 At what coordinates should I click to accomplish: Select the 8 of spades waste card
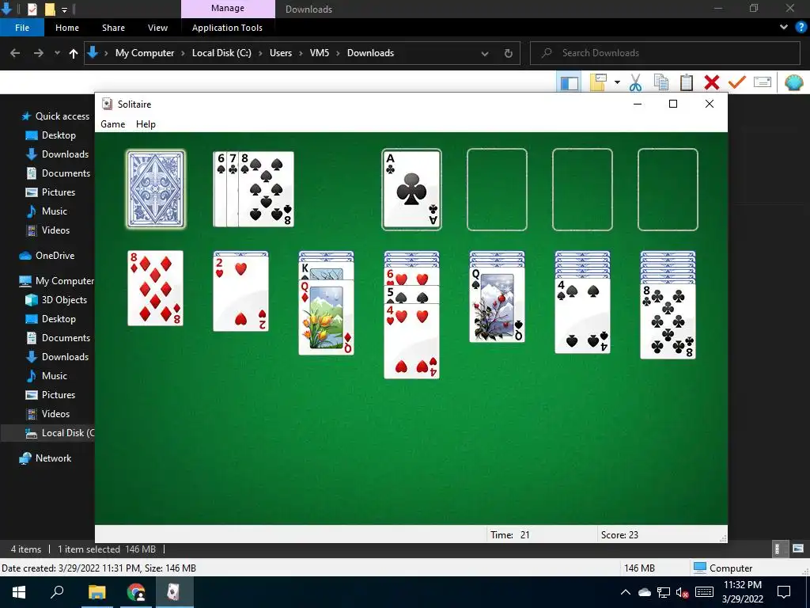267,189
